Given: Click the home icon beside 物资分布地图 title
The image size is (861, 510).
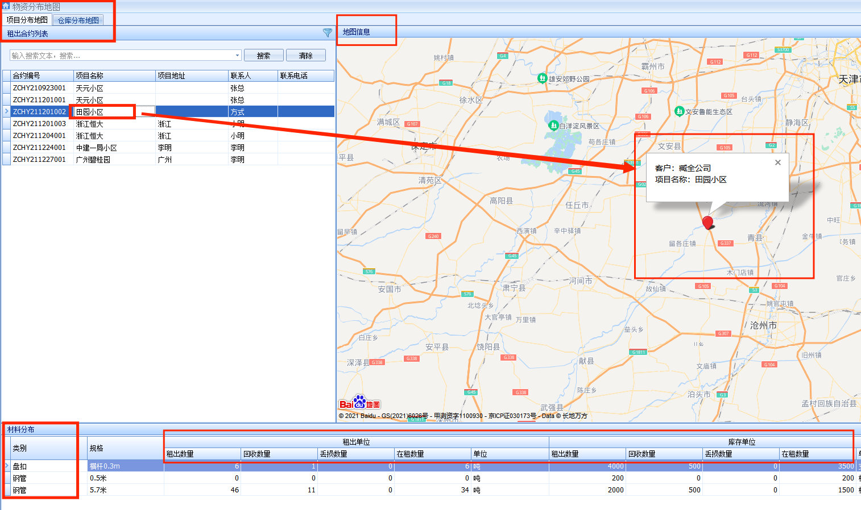Looking at the screenshot, I should tap(6, 6).
